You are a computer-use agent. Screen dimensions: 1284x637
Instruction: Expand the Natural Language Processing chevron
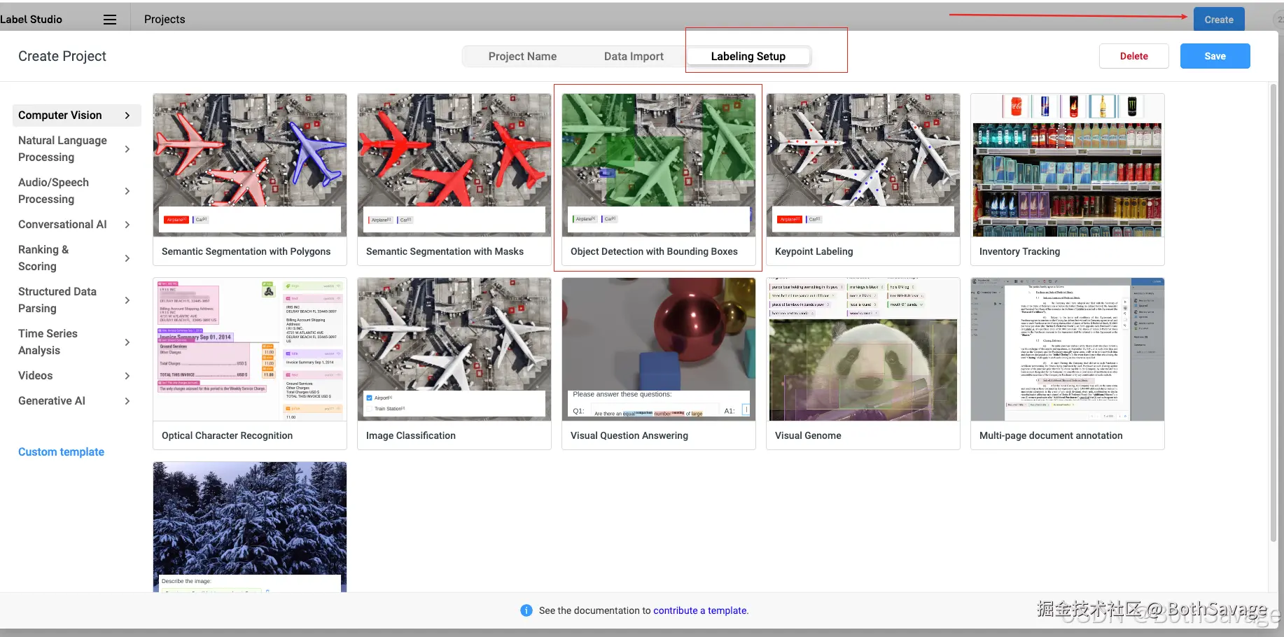(127, 149)
